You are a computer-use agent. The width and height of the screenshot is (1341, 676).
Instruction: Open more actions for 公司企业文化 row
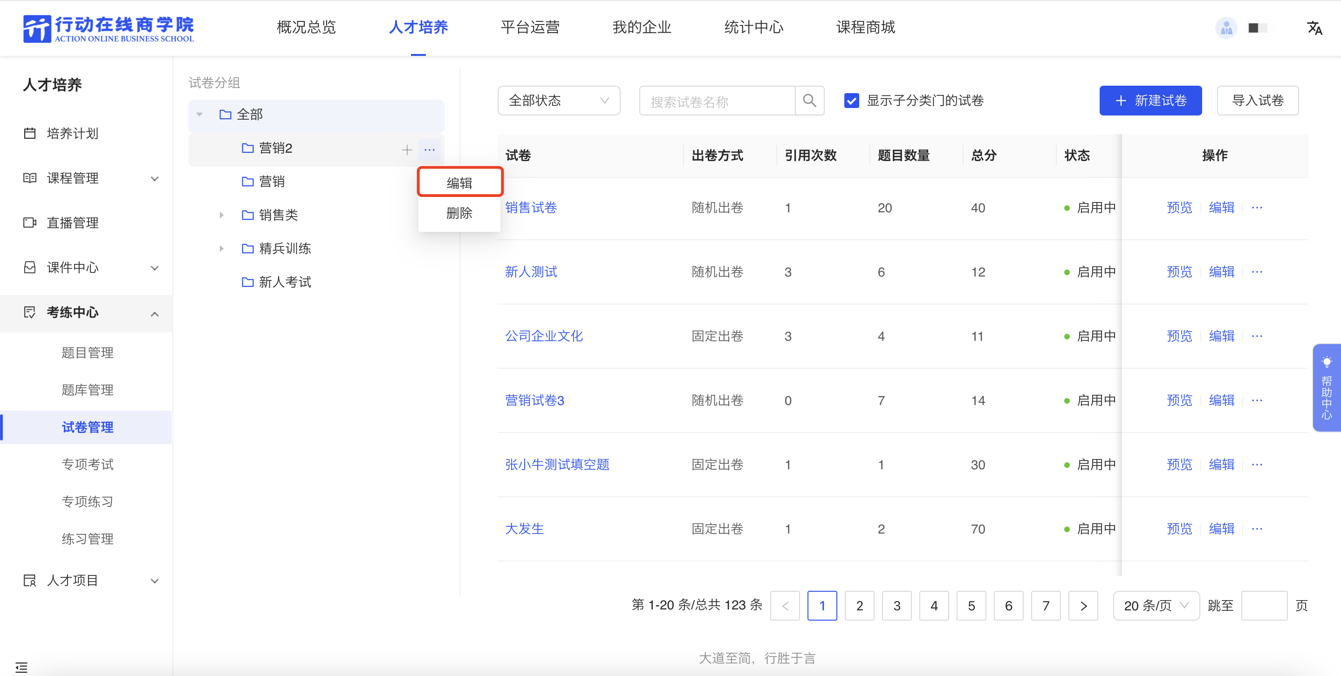point(1257,336)
